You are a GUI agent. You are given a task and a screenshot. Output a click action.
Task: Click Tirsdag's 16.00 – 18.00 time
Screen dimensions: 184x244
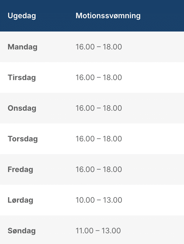point(99,77)
